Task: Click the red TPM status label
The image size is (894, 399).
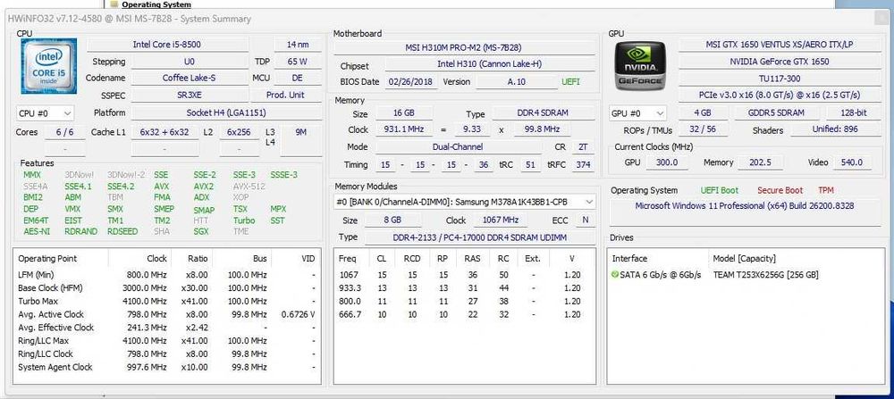Action: click(x=825, y=190)
